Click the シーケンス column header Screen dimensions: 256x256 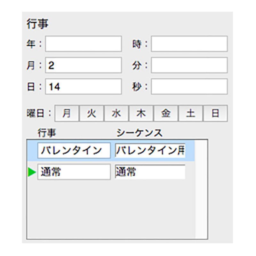click(140, 133)
